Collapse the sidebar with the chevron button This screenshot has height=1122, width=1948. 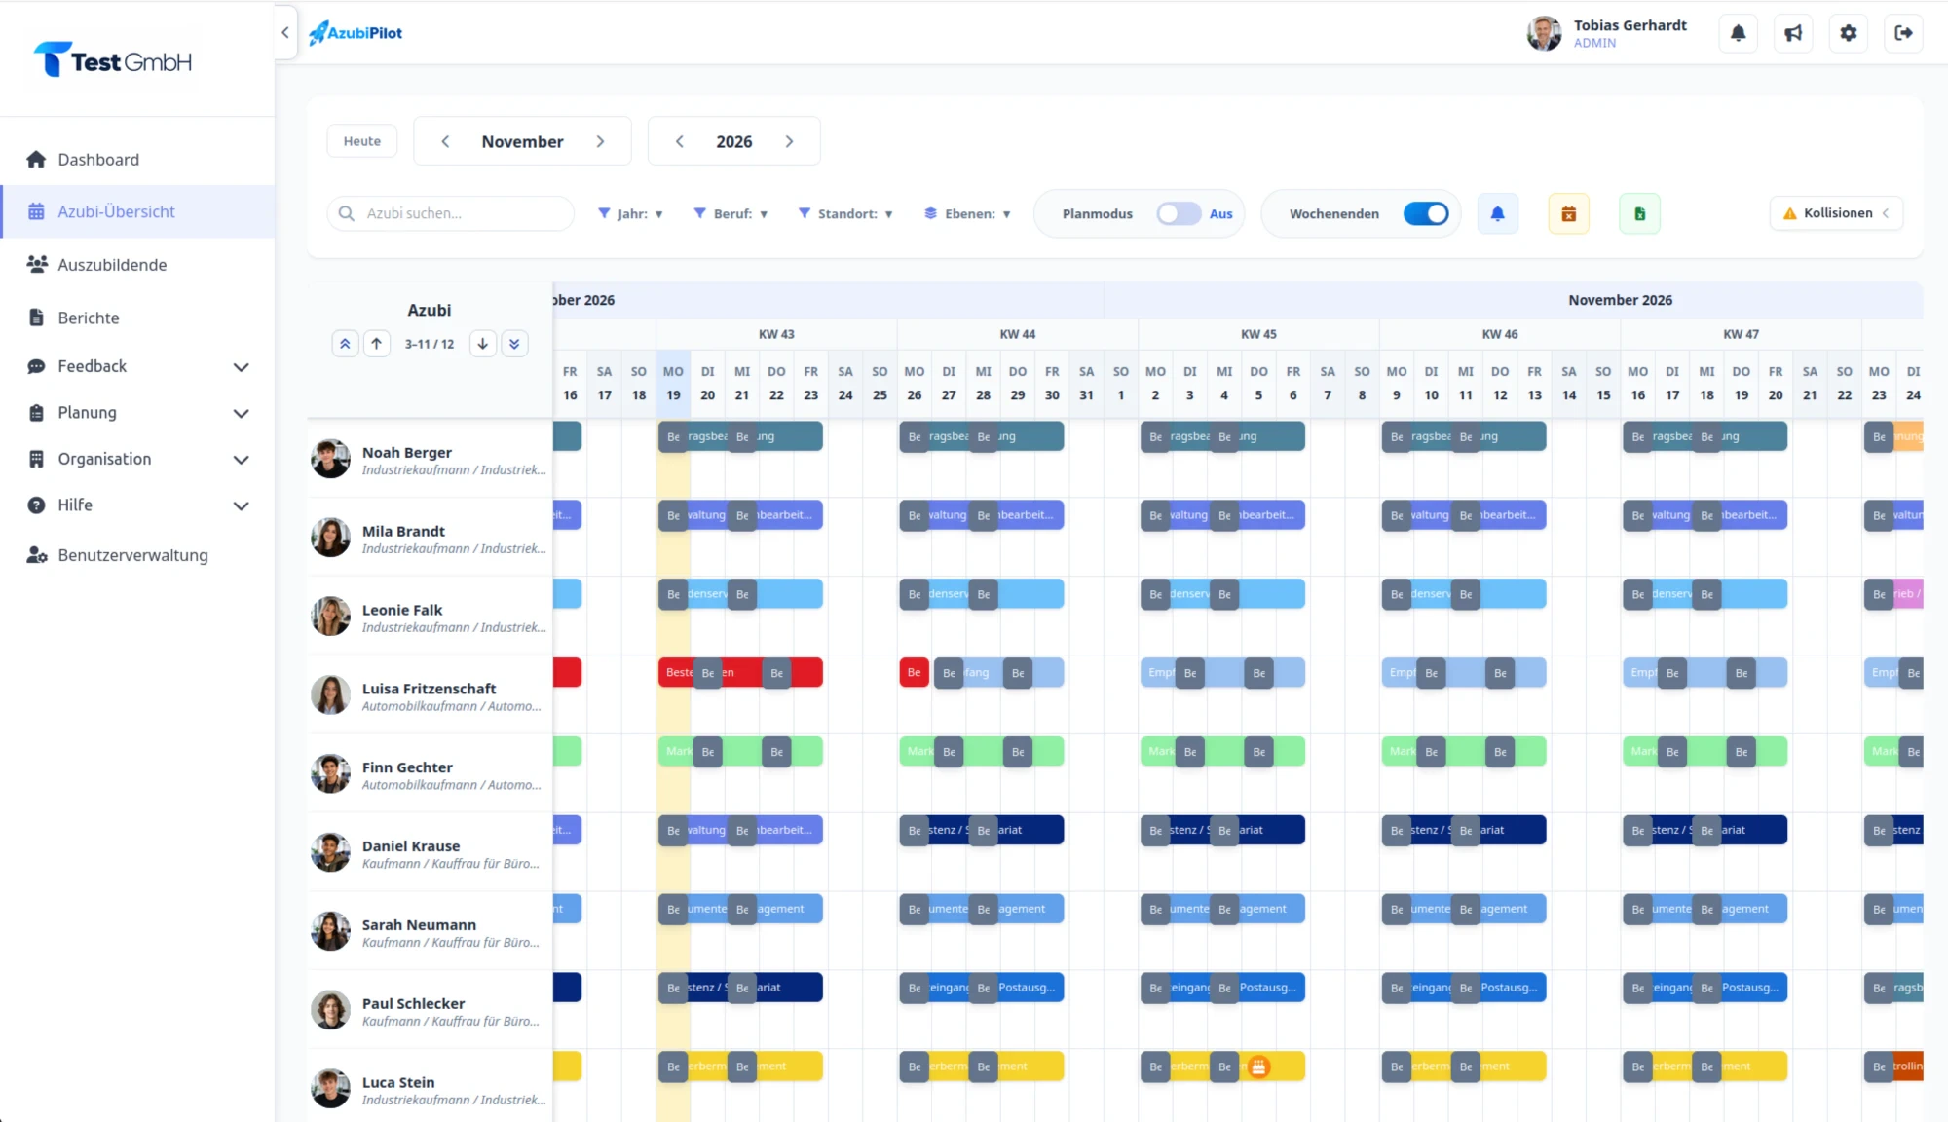(x=285, y=32)
